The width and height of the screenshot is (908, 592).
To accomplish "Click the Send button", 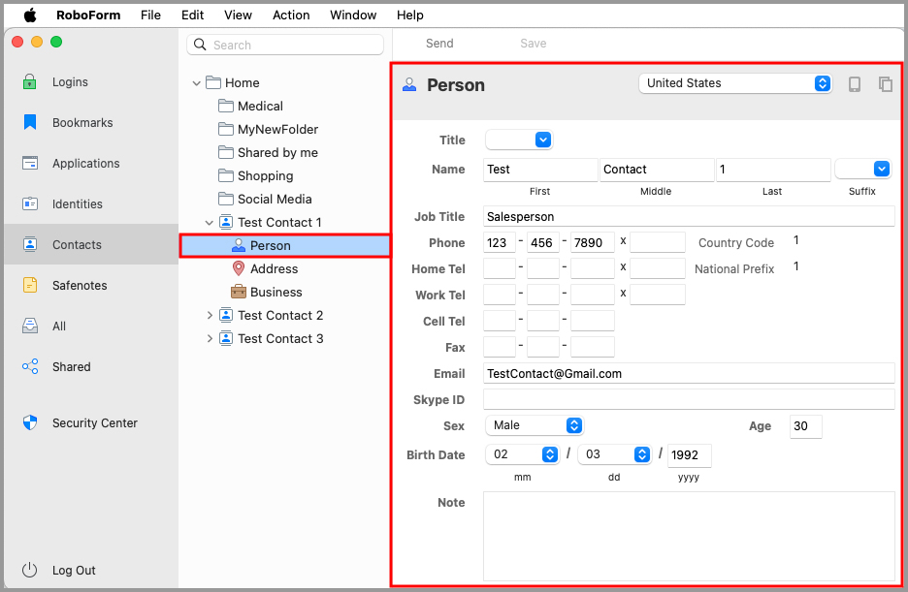I will click(439, 44).
